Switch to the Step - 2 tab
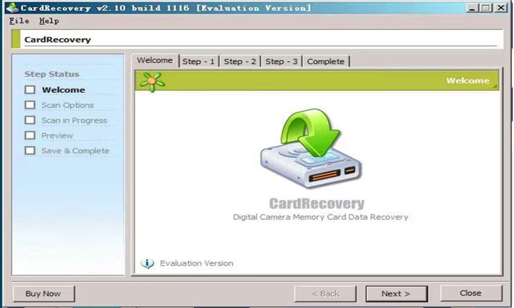This screenshot has width=514, height=308. pos(240,61)
